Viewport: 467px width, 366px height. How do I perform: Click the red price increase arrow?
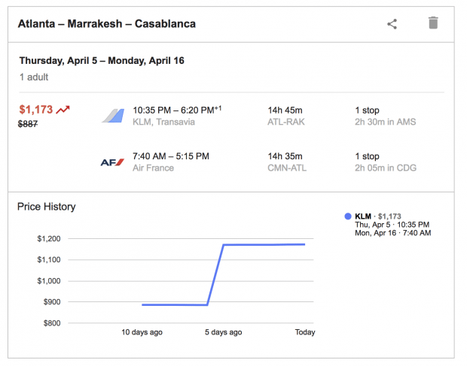(x=63, y=110)
